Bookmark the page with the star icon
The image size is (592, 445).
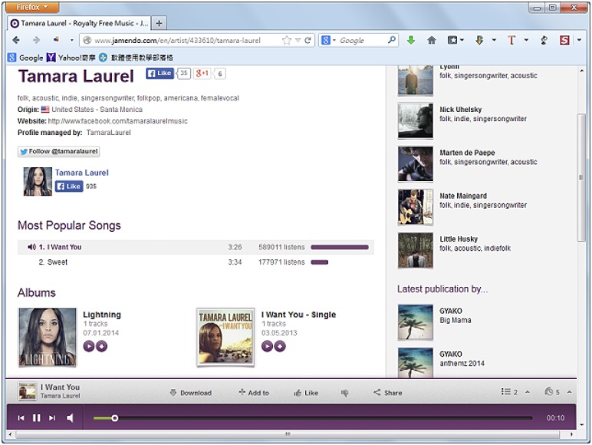[287, 41]
